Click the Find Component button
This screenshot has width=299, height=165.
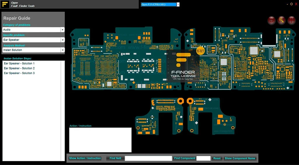pyautogui.click(x=185, y=158)
